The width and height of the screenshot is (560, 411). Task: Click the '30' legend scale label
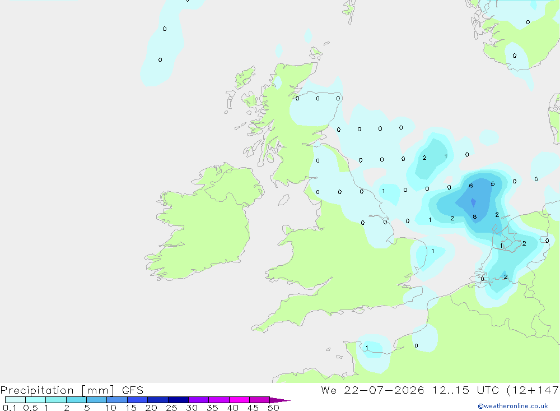192,408
